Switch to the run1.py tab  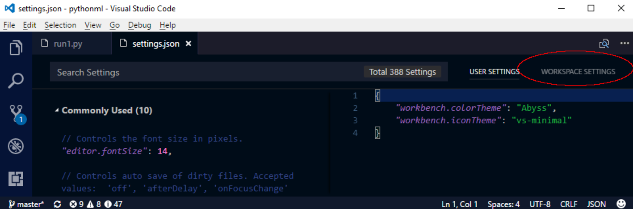tap(72, 44)
